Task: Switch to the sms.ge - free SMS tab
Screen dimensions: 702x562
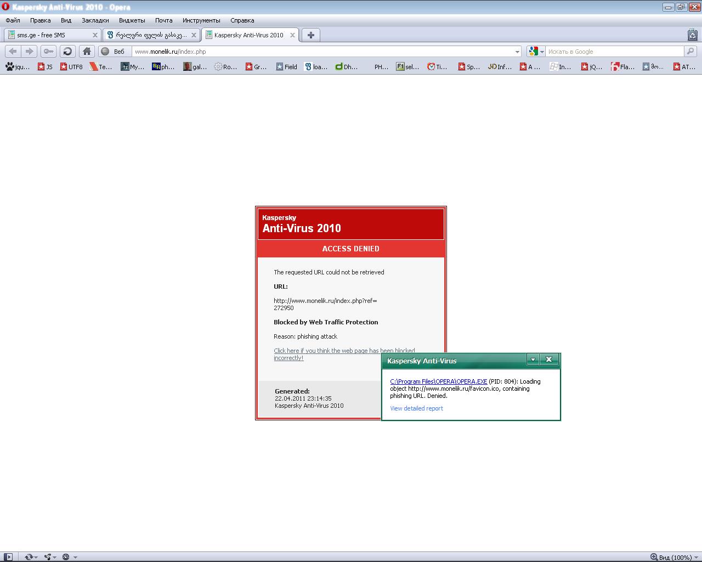Action: click(x=53, y=35)
